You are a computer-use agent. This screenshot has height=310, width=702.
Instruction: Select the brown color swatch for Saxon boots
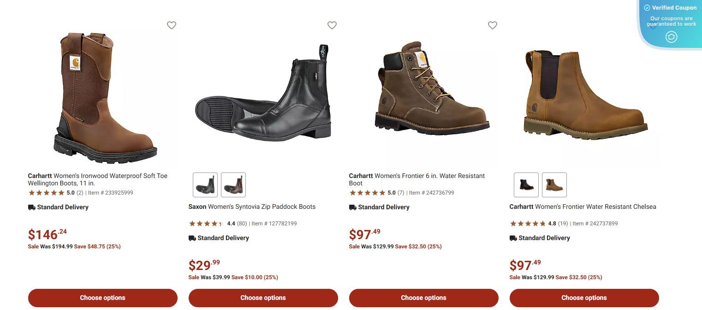[x=233, y=184]
